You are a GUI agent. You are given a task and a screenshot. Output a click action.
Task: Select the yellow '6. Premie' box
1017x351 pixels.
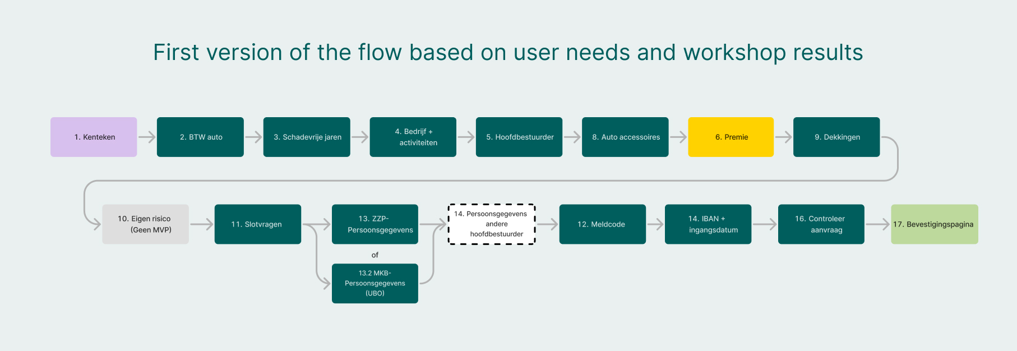click(x=731, y=137)
